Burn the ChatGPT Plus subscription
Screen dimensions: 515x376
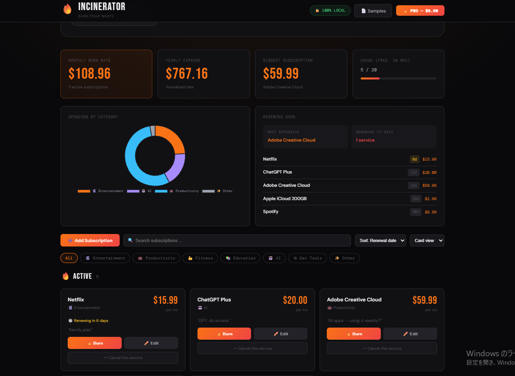[224, 334]
